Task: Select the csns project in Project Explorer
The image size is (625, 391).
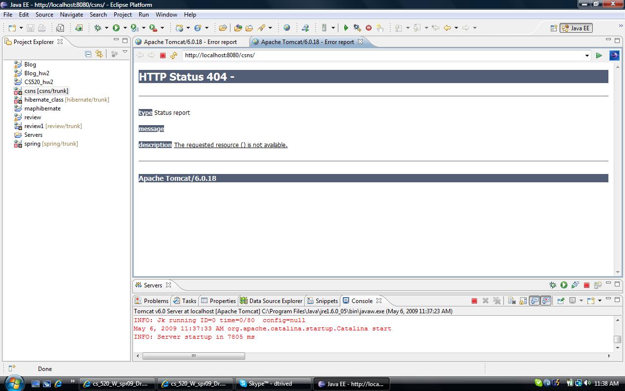Action: point(46,91)
